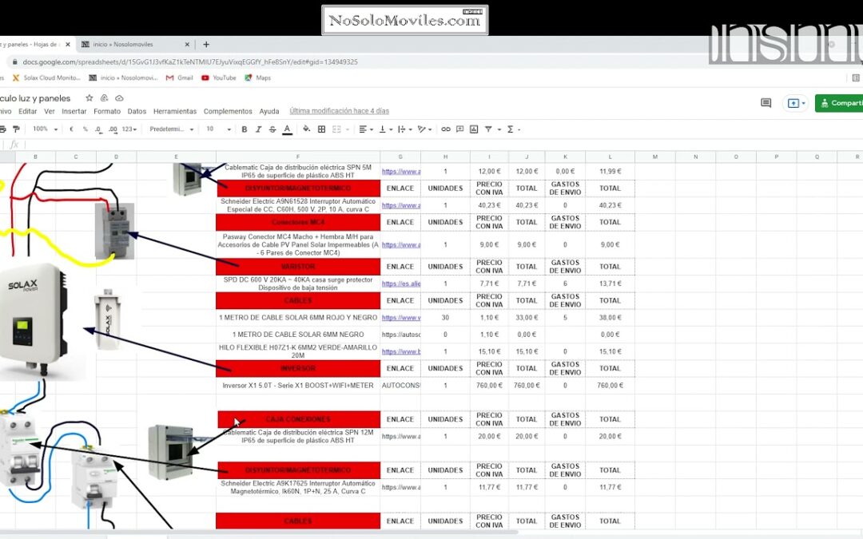Open the Editar menu
The image size is (863, 539).
pos(27,111)
